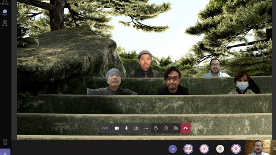This screenshot has height=155, width=276.
Task: Toggle the camera in the meeting toolbar
Action: click(117, 128)
